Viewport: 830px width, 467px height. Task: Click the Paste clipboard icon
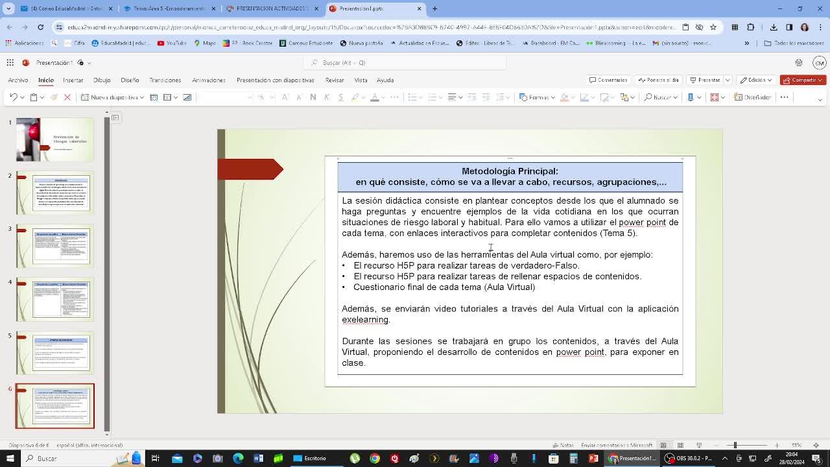point(34,97)
